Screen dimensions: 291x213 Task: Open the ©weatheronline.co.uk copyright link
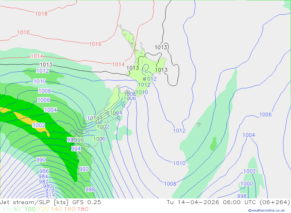click(267, 210)
